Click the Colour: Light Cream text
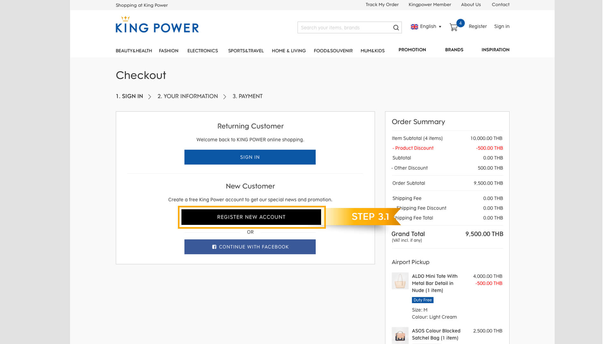The image size is (611, 344). coord(434,317)
